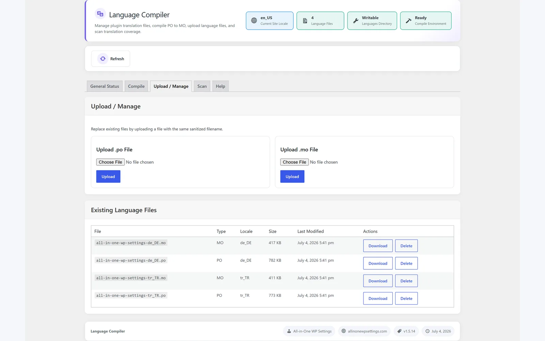This screenshot has width=545, height=341.
Task: Click the document icon on Language Files card
Action: point(305,21)
